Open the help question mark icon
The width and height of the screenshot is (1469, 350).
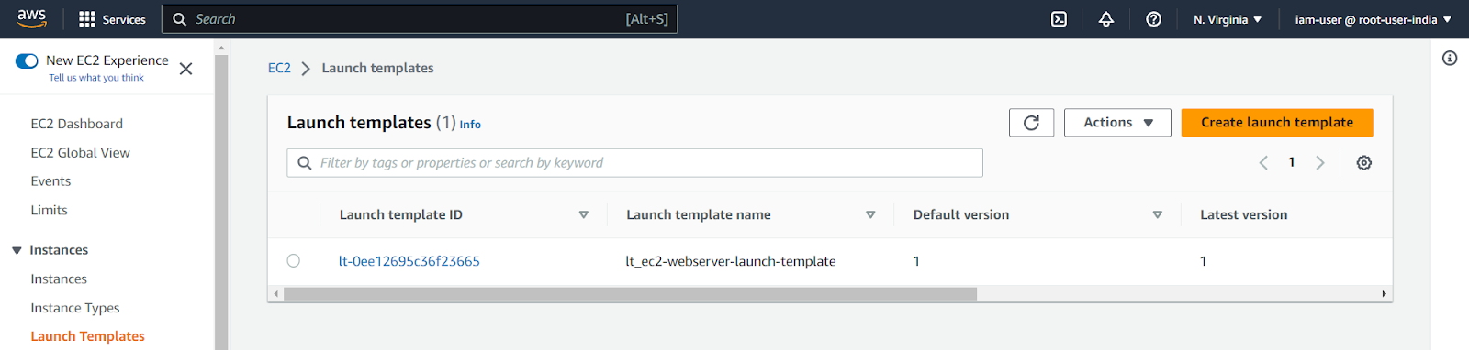click(1154, 19)
